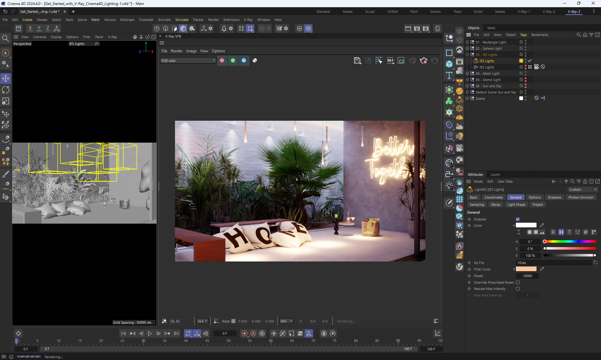Click the record active objects button
The height and width of the screenshot is (360, 601).
tap(244, 333)
